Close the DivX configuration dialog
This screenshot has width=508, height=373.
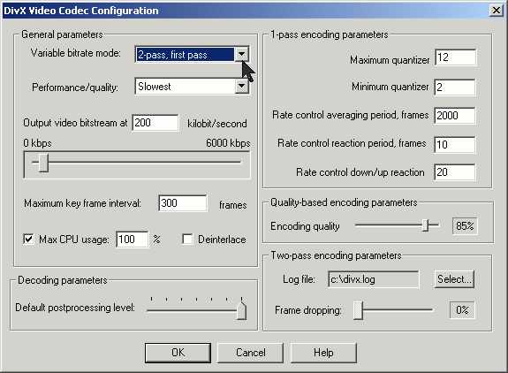click(x=496, y=11)
